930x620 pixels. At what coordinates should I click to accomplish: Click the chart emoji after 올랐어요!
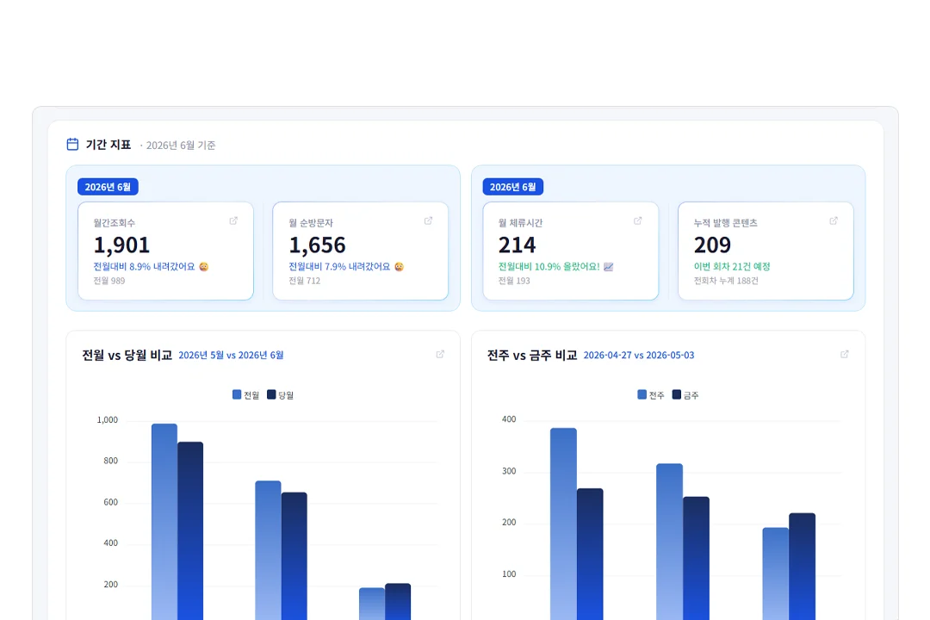coord(609,267)
